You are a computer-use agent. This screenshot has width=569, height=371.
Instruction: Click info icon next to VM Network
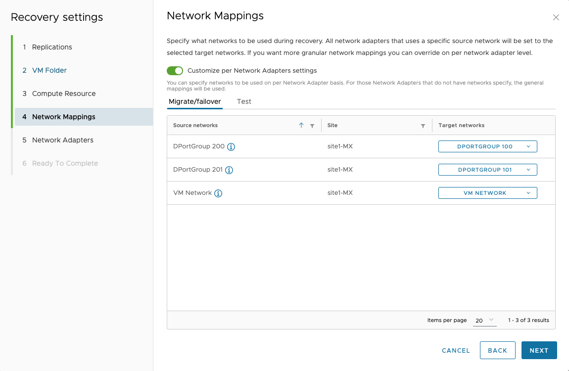point(218,193)
